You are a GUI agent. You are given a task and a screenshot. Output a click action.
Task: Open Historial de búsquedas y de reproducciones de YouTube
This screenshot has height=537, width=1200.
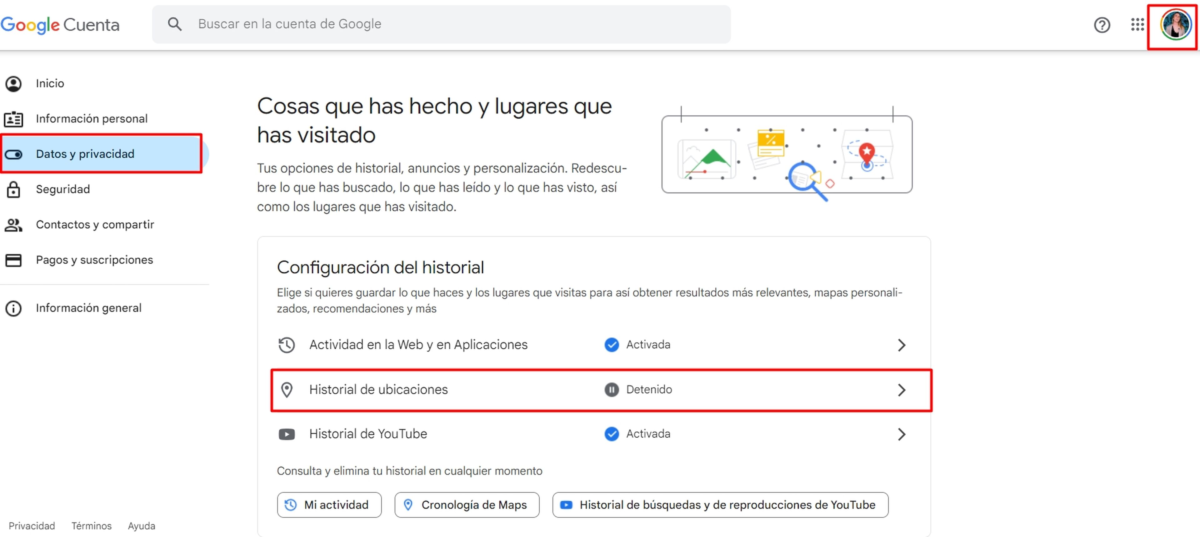click(x=720, y=505)
